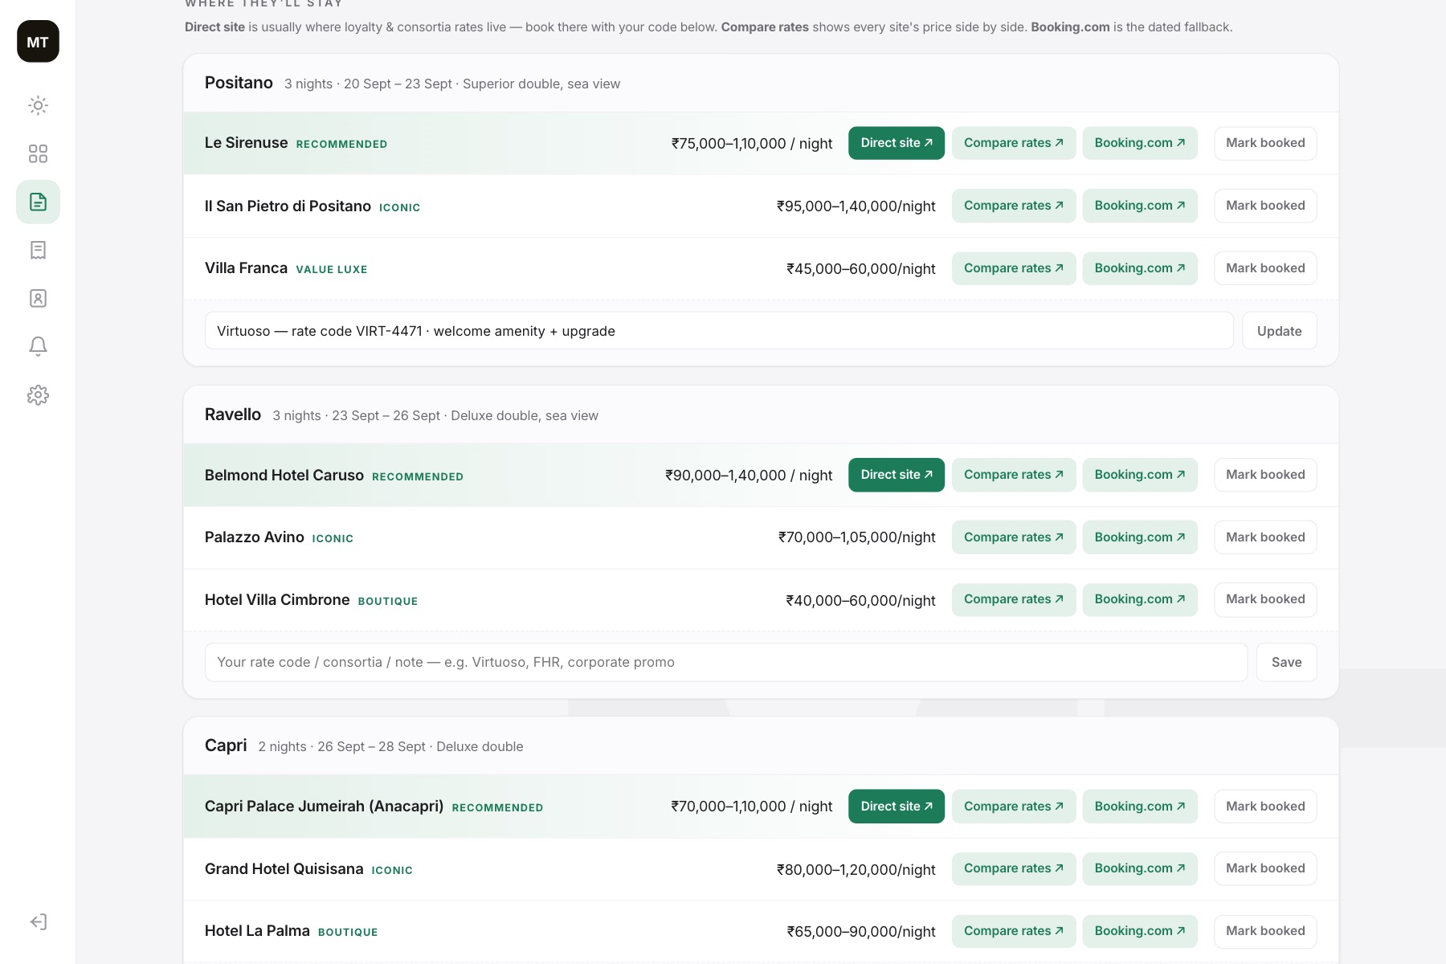Compare rates for Il San Pietro di Positano
The height and width of the screenshot is (964, 1446).
coord(1014,206)
